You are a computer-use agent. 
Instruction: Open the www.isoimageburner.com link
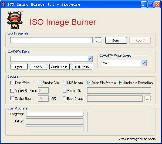coord(137,139)
